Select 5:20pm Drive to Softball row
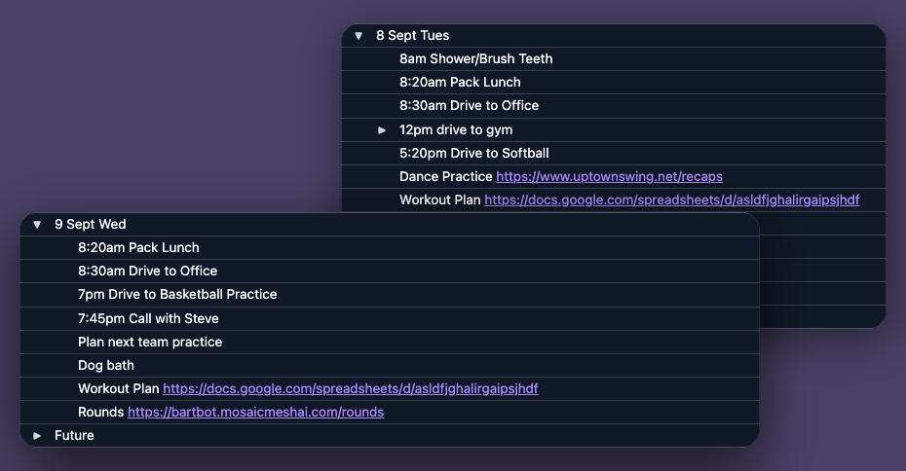This screenshot has width=906, height=471. pyautogui.click(x=614, y=154)
